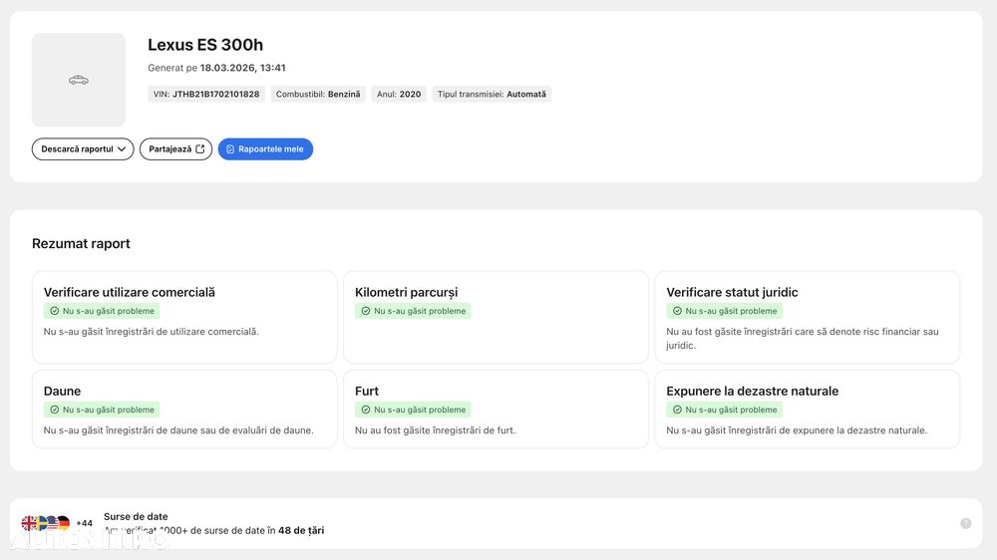Viewport: 997px width, 560px height.
Task: Click the country flags icon group
Action: pos(46,523)
